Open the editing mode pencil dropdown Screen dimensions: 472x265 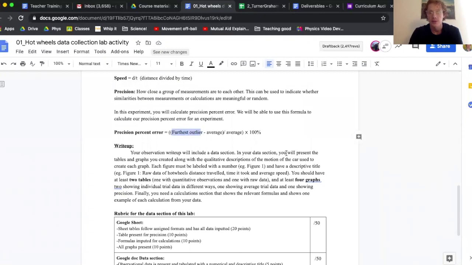(x=441, y=64)
